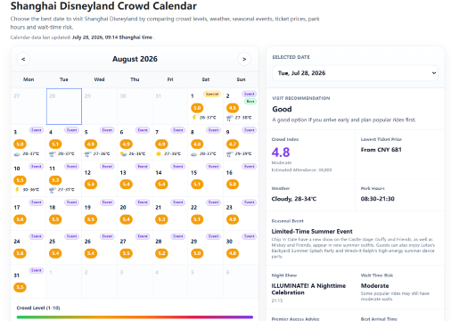This screenshot has height=321, width=451.
Task: Click the lightning weather icon on August 10
Action: (x=17, y=190)
